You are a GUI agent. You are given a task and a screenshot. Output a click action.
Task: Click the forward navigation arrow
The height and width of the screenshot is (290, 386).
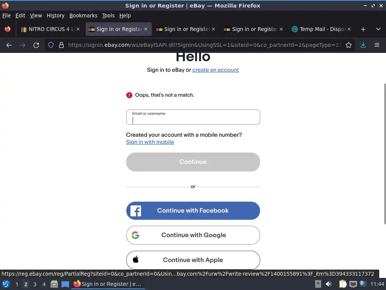coord(23,45)
